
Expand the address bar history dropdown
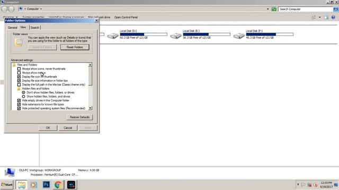pyautogui.click(x=268, y=9)
